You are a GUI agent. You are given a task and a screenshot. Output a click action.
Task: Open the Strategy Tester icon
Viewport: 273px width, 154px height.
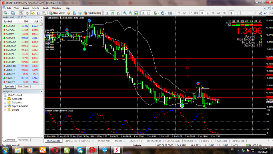click(44, 13)
